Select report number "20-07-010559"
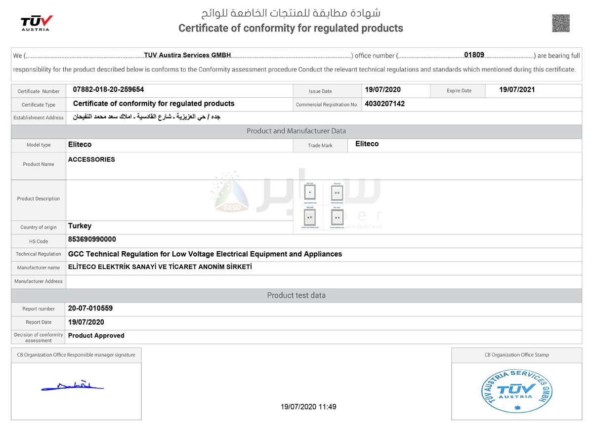Viewport: 593px width, 427px height. pyautogui.click(x=90, y=308)
